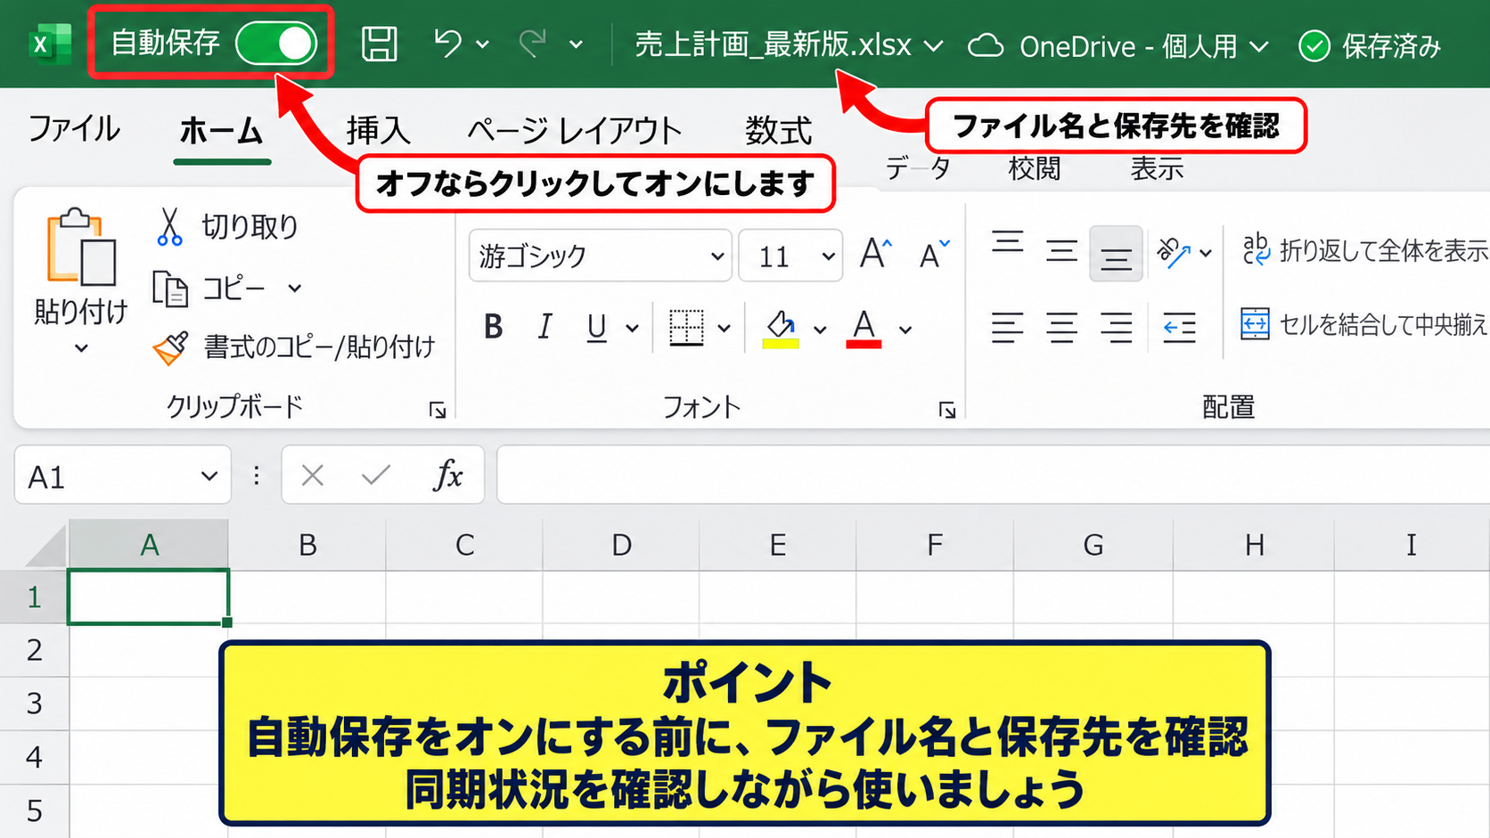
Task: Undo the last action with the arrow icon
Action: 447,43
